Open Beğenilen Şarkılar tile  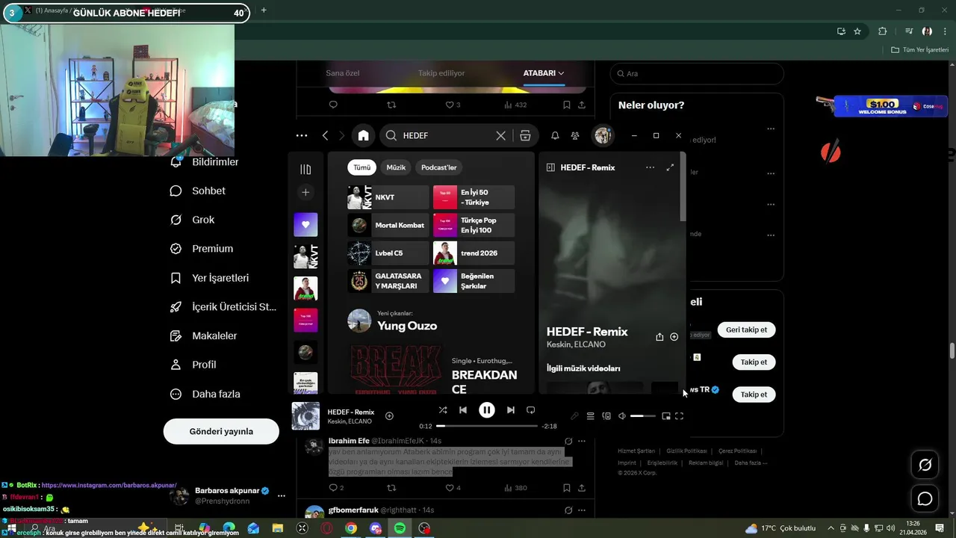point(474,281)
